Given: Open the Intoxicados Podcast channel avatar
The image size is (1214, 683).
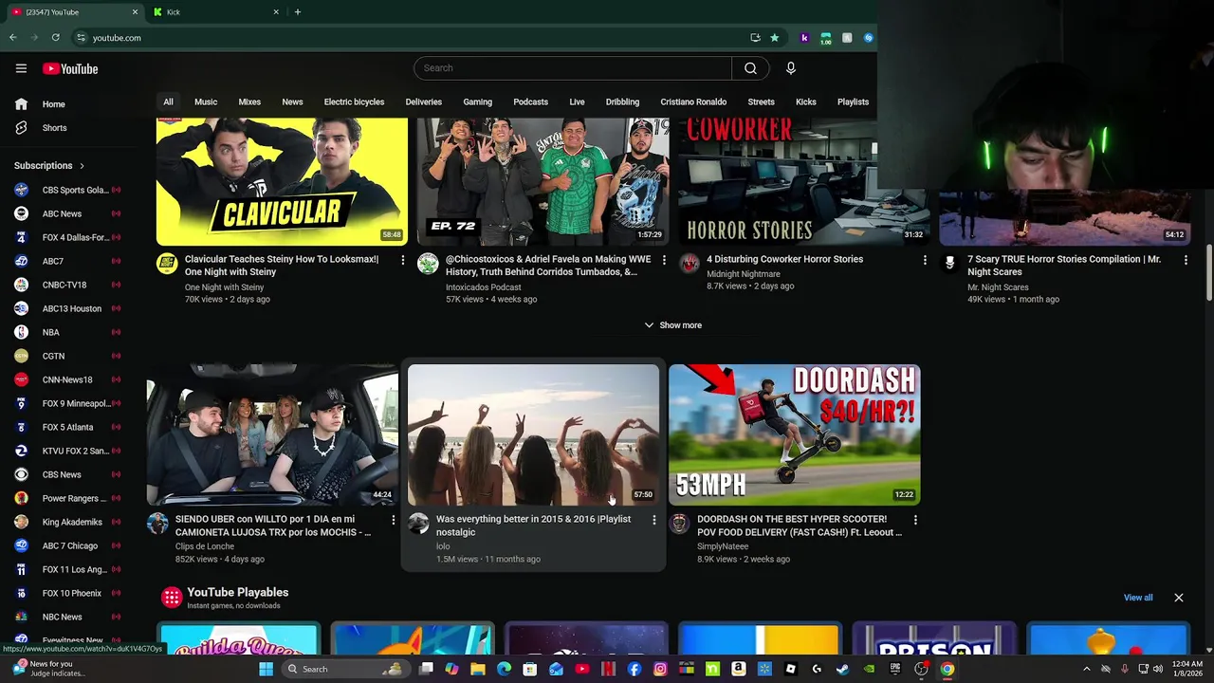Looking at the screenshot, I should (x=428, y=264).
